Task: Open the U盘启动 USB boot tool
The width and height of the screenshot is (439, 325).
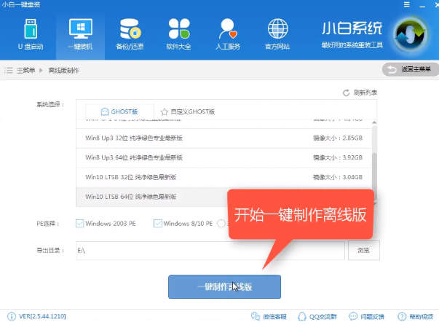Action: [x=25, y=35]
